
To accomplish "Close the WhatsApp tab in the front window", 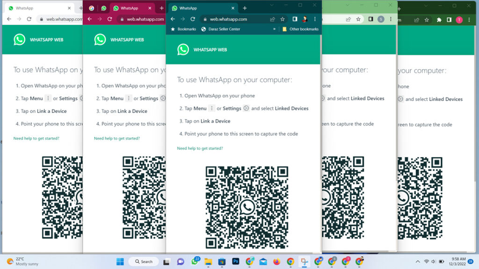I will point(233,8).
